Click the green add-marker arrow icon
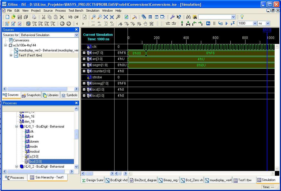Screen dimensions: 281x191 tap(182, 23)
